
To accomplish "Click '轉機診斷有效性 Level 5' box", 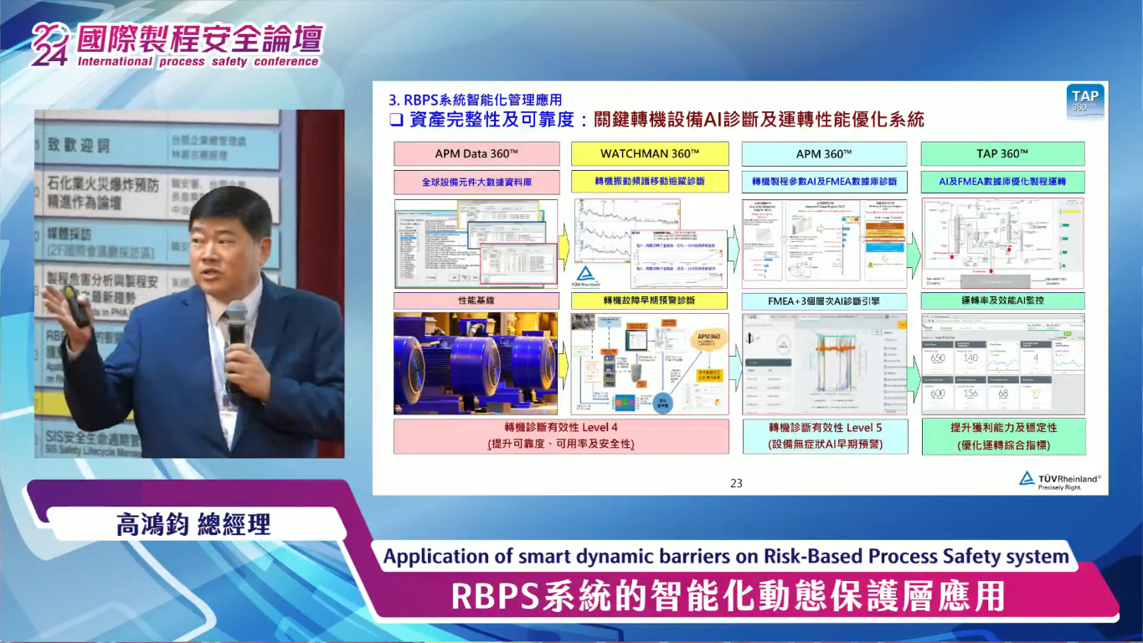I will point(825,436).
